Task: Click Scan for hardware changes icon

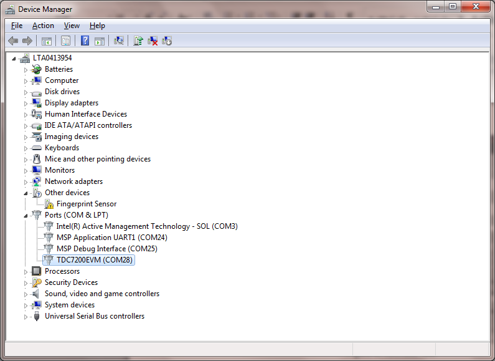Action: click(119, 41)
